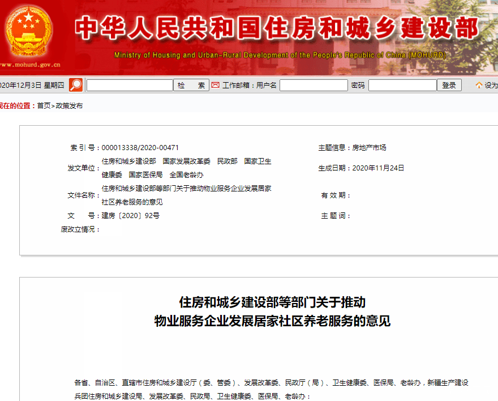This screenshot has height=401, width=498.
Task: Click the orange magnifier search icon
Action: [76, 86]
